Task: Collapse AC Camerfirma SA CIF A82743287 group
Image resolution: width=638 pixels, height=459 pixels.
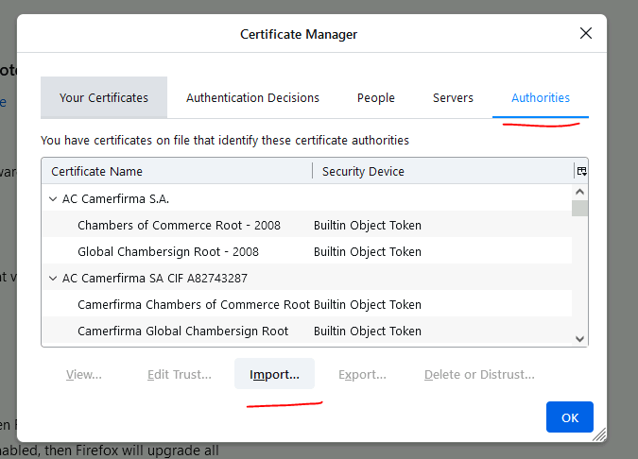Action: tap(53, 279)
